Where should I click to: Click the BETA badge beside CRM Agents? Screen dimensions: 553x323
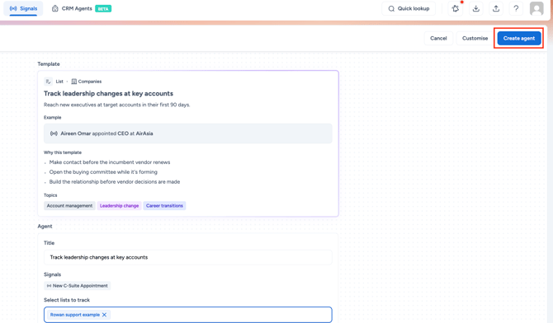pyautogui.click(x=103, y=9)
